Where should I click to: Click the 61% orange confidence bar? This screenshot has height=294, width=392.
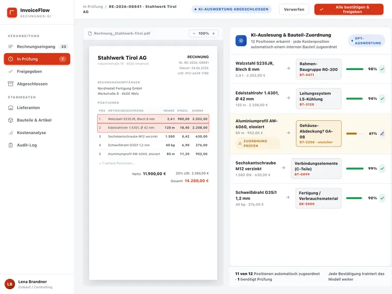click(x=355, y=134)
